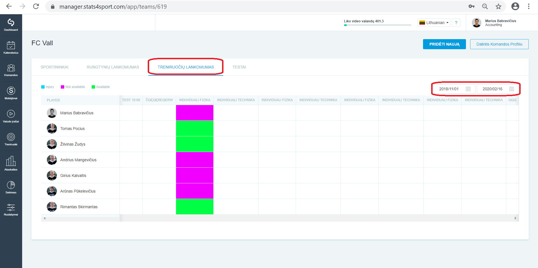Go to Komandos teams section
Screen dimensions: 538x268
11,70
